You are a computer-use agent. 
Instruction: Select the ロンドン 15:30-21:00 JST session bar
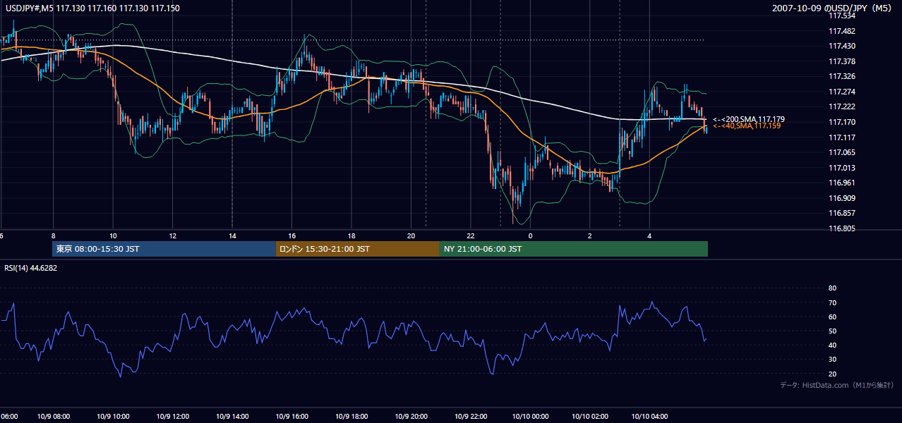click(x=358, y=249)
